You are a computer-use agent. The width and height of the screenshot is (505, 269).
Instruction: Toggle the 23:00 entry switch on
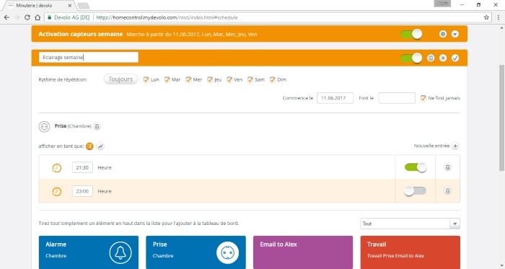click(x=415, y=191)
